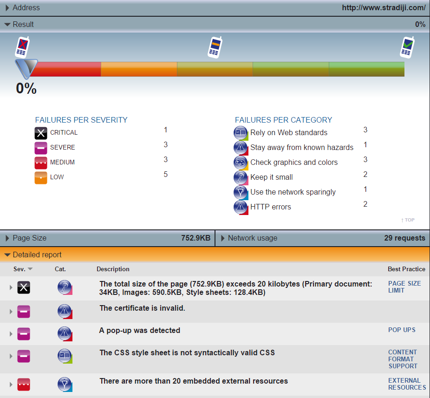Expand the Address section
The height and width of the screenshot is (398, 430).
7,8
